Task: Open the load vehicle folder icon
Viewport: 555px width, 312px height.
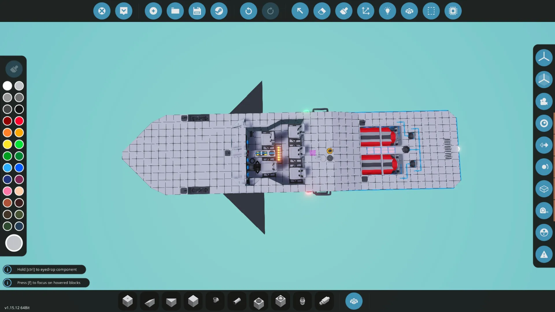Action: 175,11
